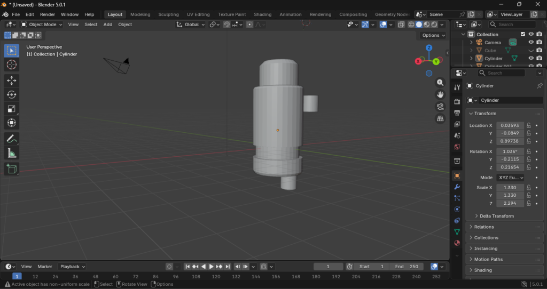Click the zoom magnifier viewport icon

440,83
